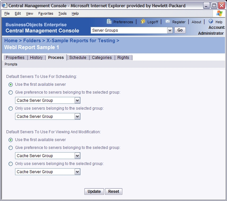This screenshot has width=227, height=201.
Task: Click the Internet Explorer page icon in title bar
Action: click(4, 6)
